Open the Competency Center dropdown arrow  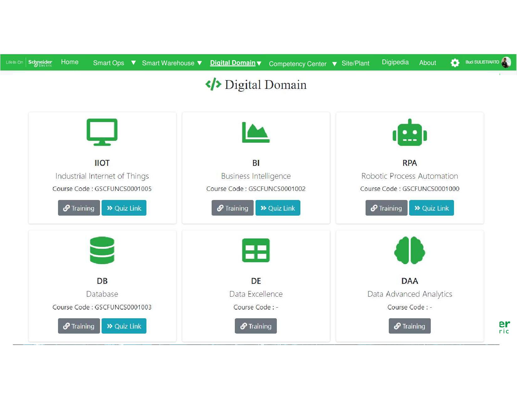(x=334, y=64)
